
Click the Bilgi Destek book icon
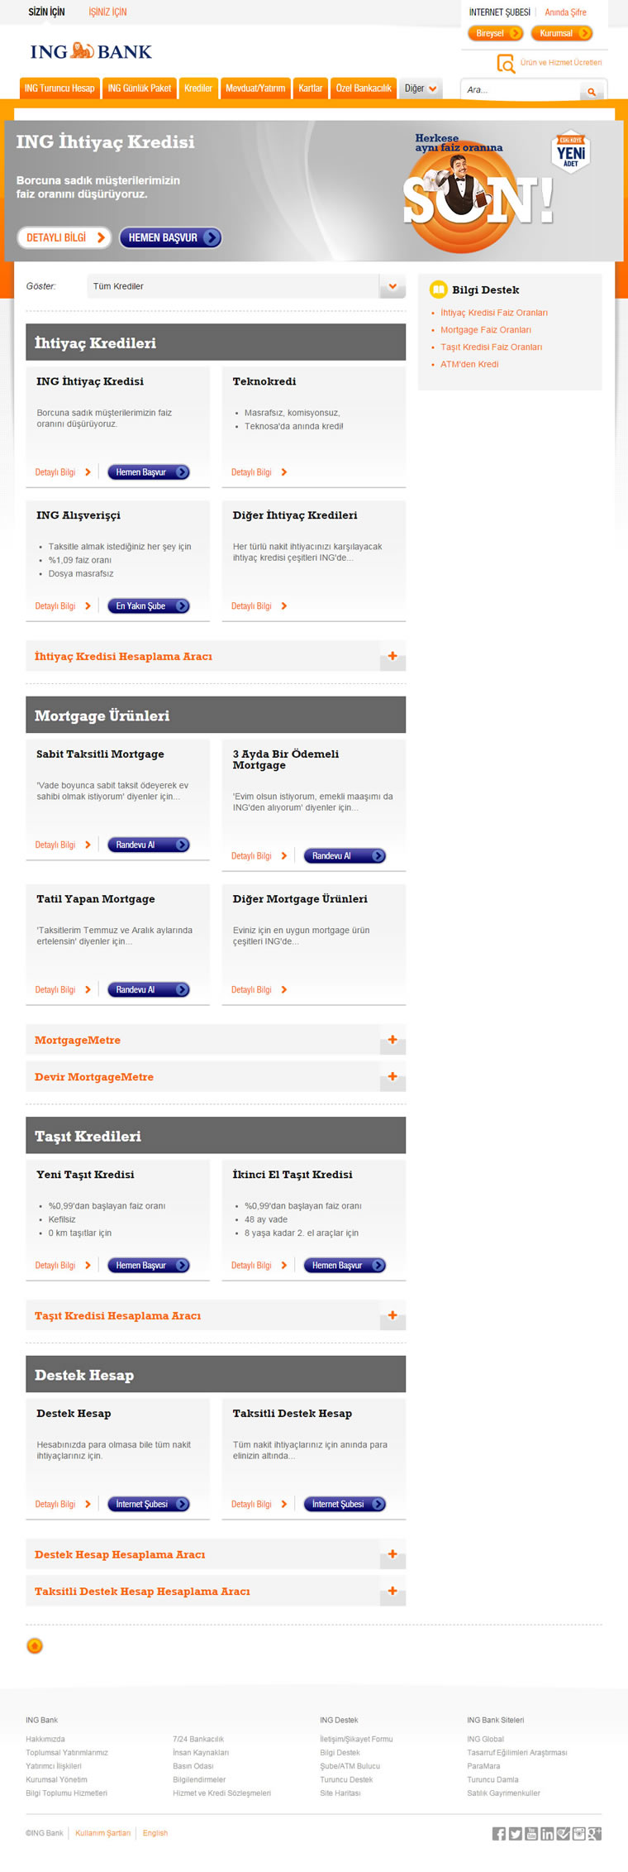coord(438,290)
